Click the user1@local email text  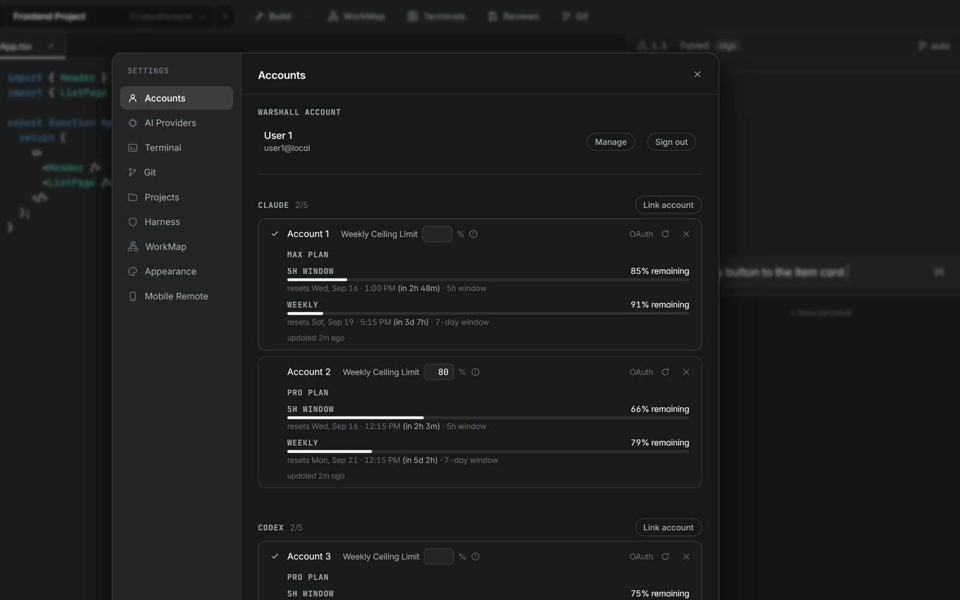(x=287, y=148)
